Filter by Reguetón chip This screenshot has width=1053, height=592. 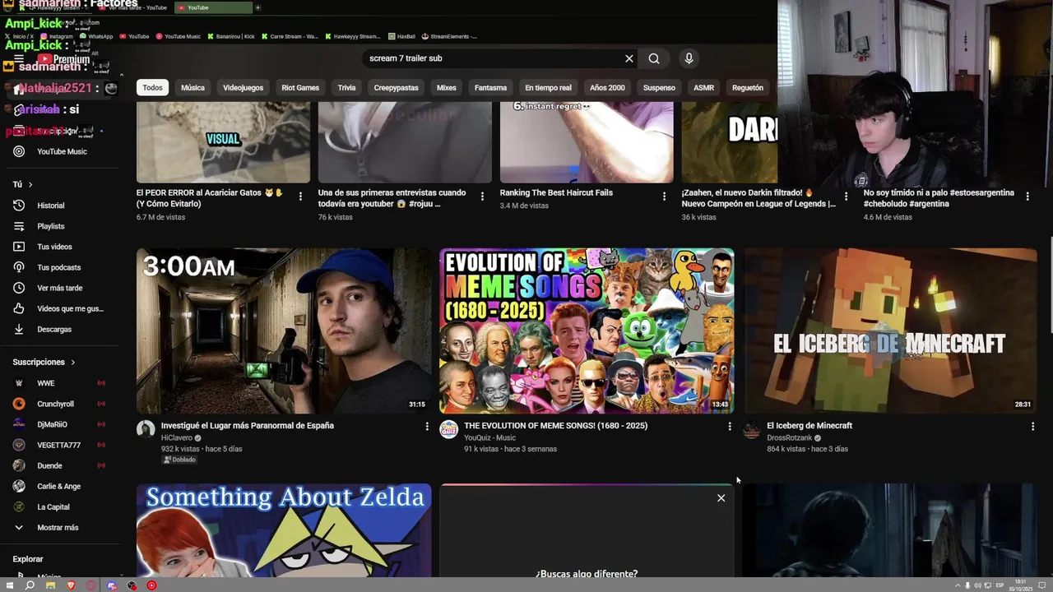tap(747, 87)
